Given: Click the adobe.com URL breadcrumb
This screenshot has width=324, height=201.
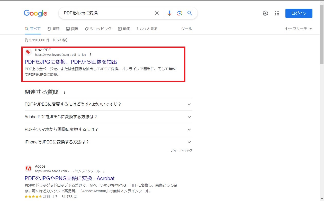Looking at the screenshot, I should pos(67,171).
